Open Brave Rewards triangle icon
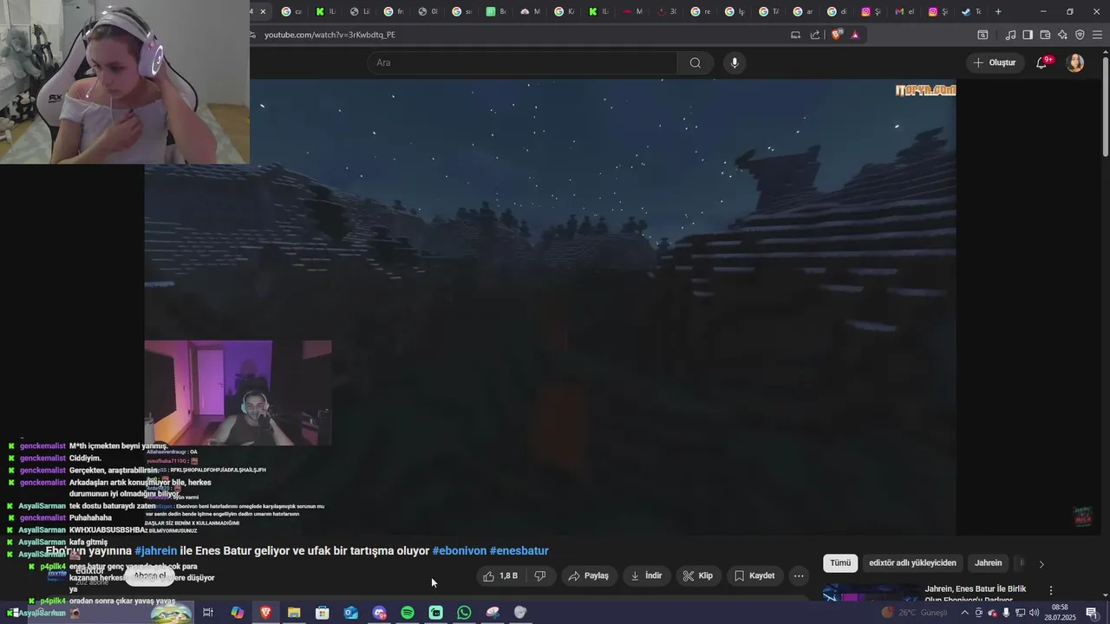1110x624 pixels. tap(855, 35)
